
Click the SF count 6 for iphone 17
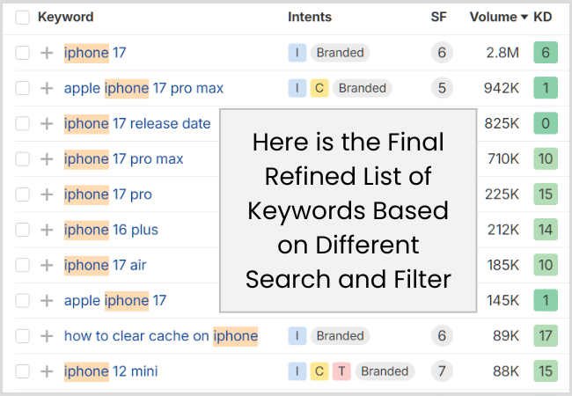coord(442,53)
